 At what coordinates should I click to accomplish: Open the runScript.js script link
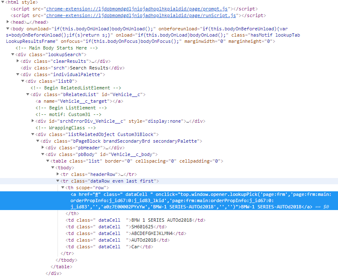[141, 15]
